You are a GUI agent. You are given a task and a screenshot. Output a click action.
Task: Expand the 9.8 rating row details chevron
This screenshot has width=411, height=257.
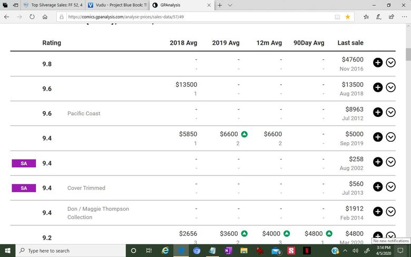click(390, 63)
